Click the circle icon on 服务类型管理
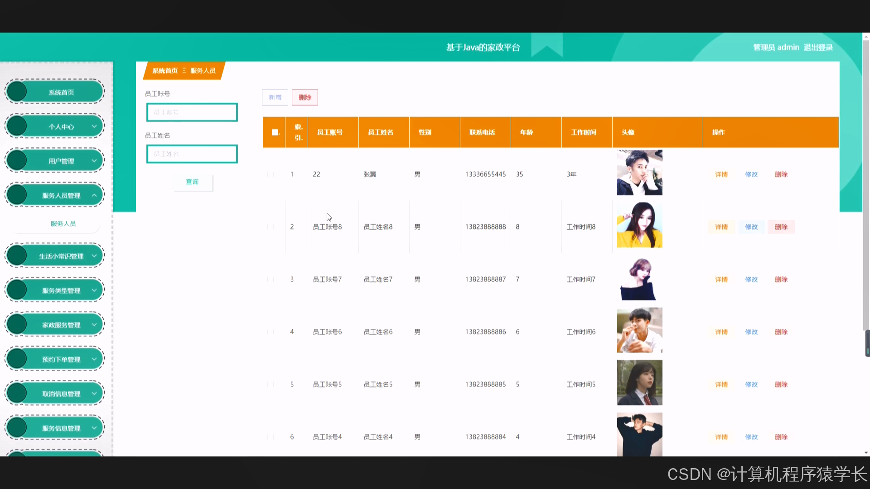Screen dimensions: 870x489 coord(17,290)
